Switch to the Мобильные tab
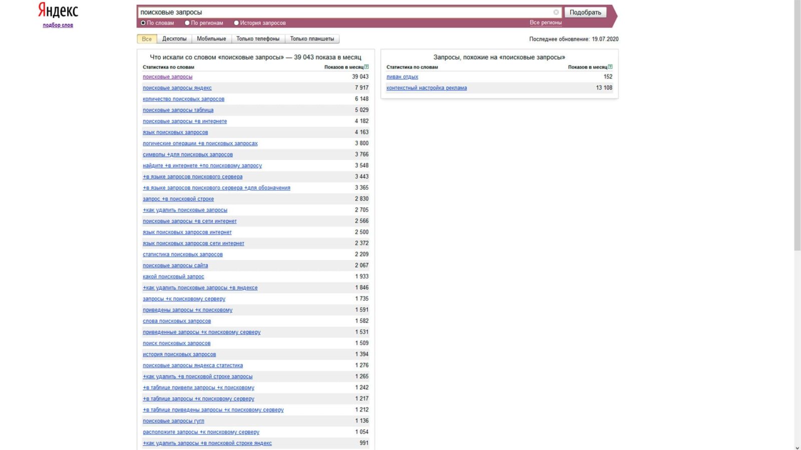Viewport: 801px width, 450px height. (x=211, y=38)
